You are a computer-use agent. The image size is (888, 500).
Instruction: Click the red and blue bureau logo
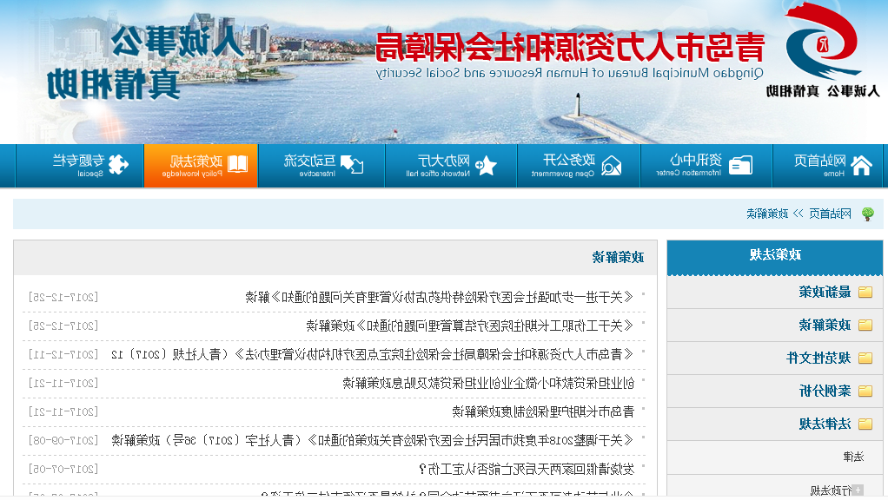pos(823,41)
